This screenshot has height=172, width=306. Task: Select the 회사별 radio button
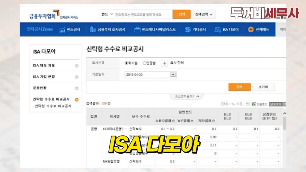tap(127, 63)
